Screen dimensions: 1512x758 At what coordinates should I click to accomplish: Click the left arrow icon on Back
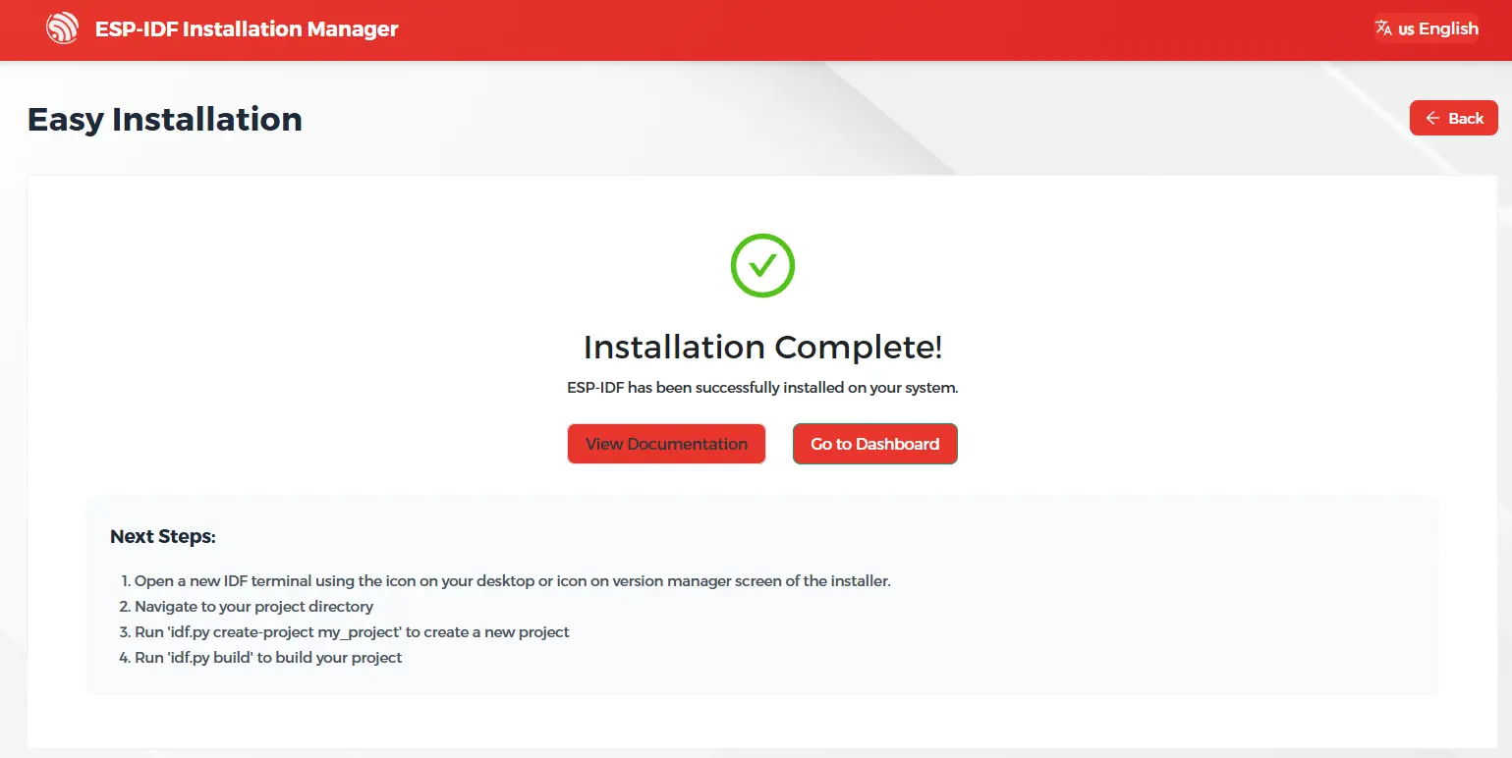pos(1432,118)
